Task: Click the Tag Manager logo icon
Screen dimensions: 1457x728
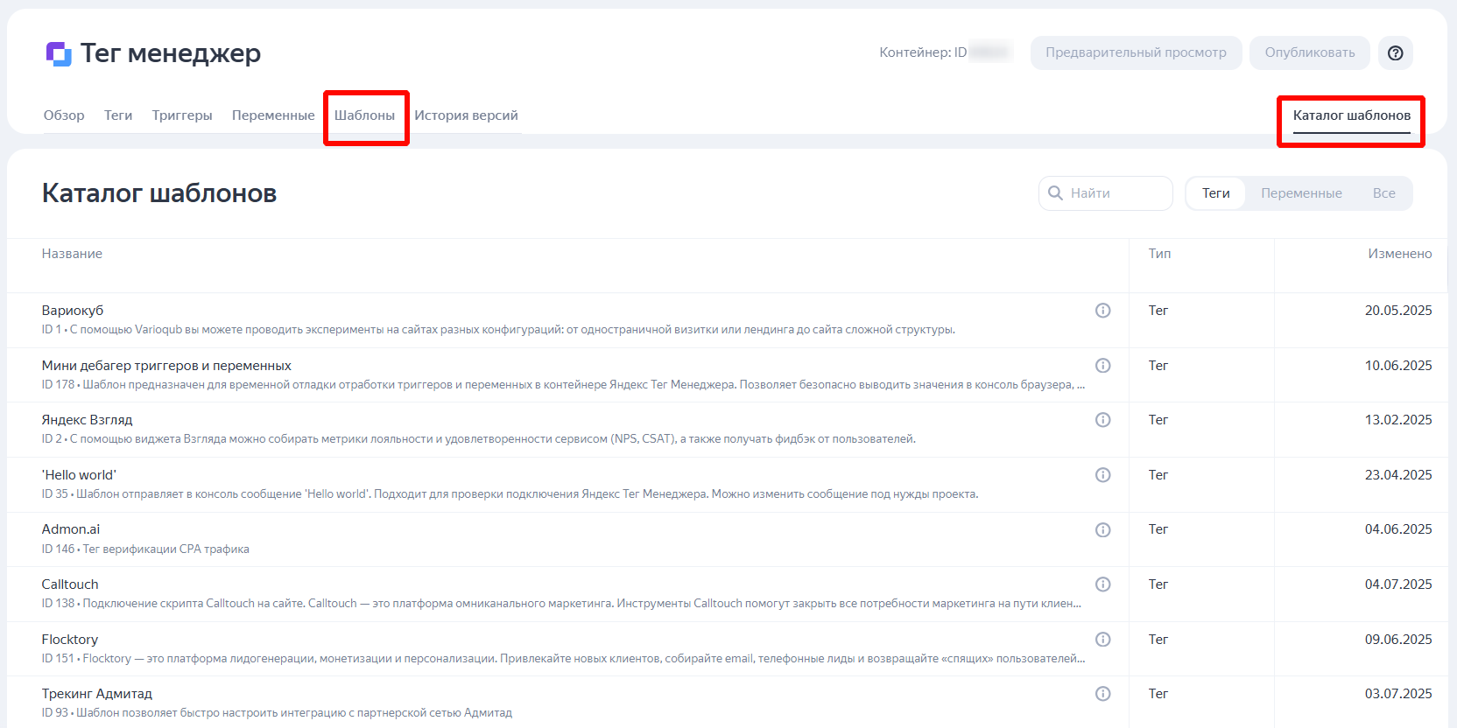Action: tap(59, 54)
